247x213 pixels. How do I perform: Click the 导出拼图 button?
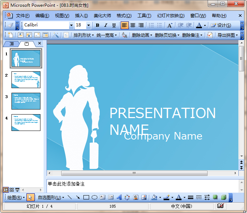coord(226,35)
